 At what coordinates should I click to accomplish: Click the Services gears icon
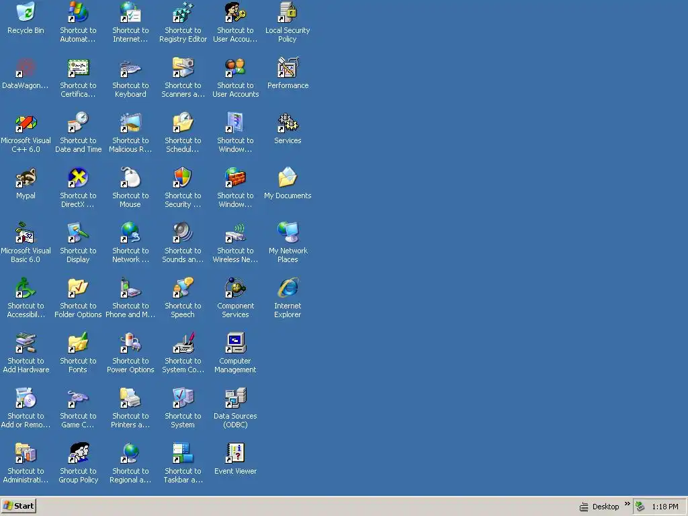pyautogui.click(x=288, y=123)
